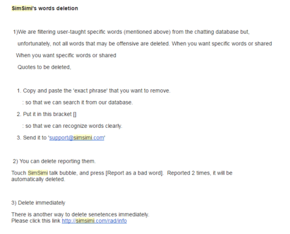Image resolution: width=290 pixels, height=234 pixels.
Task: Click the "2) You can delete reporting them." line
Action: pyautogui.click(x=54, y=161)
